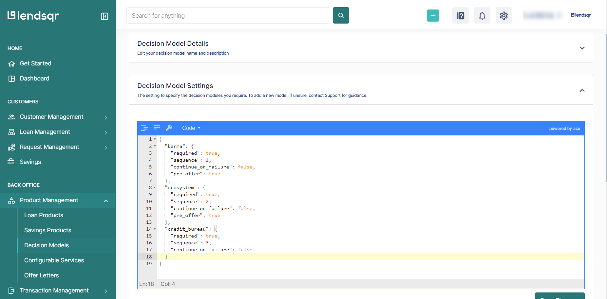Click the powered by ace link

564,129
